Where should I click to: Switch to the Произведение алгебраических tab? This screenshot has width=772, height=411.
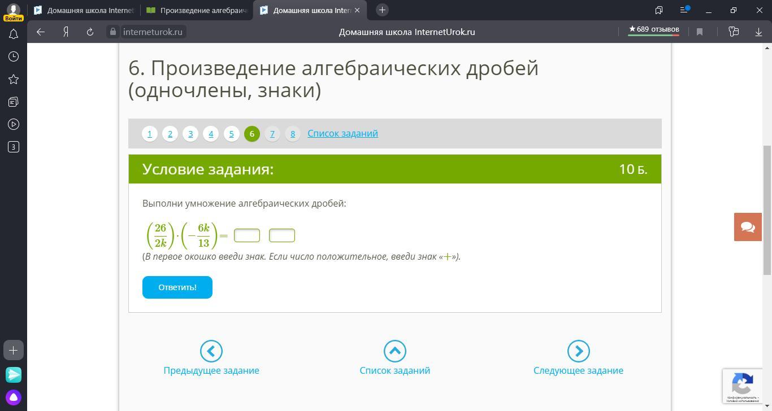coord(197,10)
